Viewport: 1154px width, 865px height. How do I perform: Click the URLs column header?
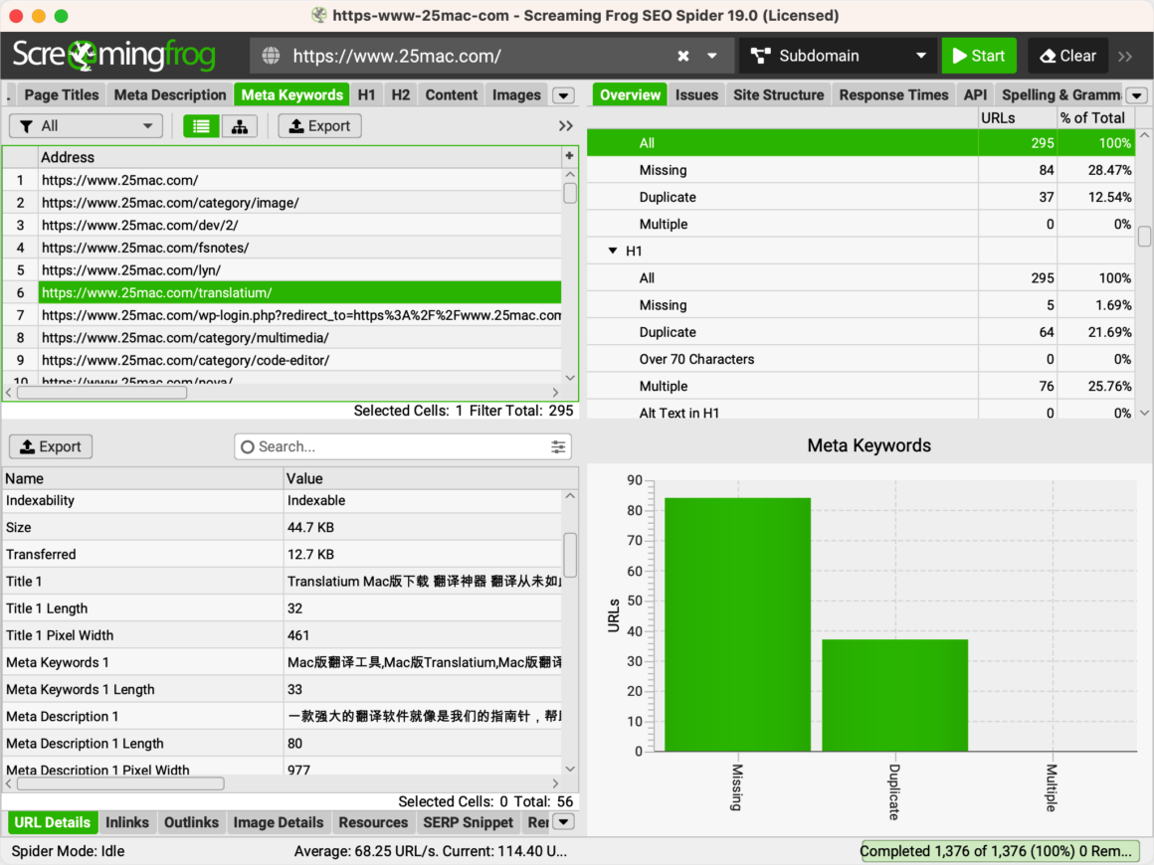(x=1017, y=117)
